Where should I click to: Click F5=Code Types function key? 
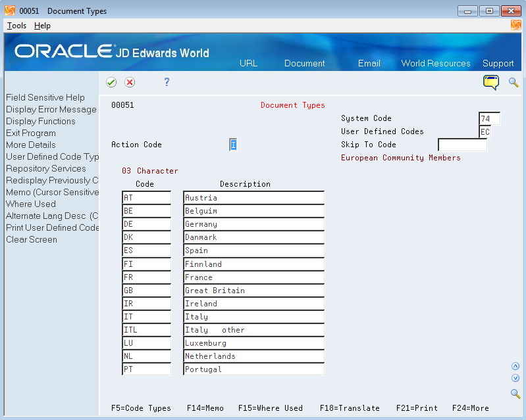click(141, 408)
